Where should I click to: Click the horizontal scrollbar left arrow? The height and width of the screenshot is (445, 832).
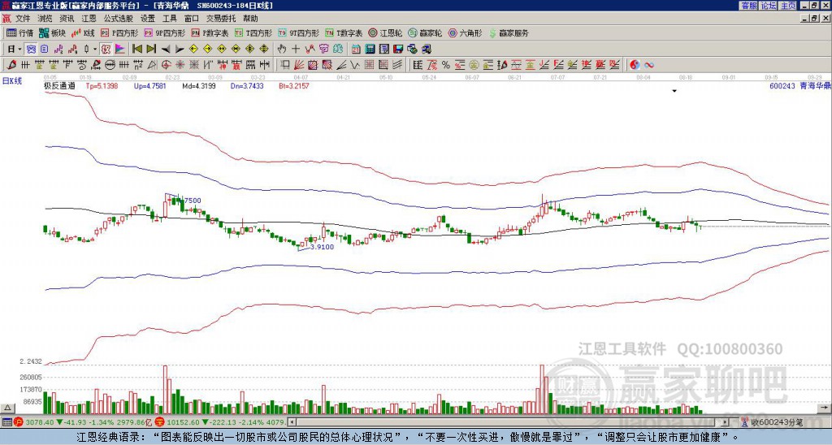(292, 422)
